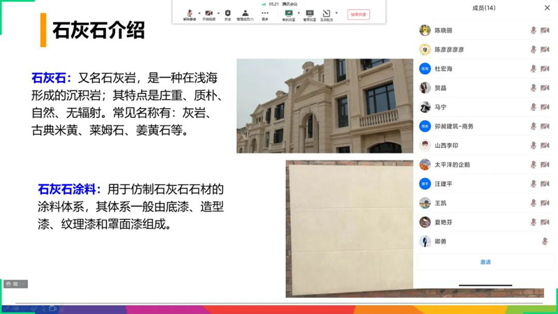This screenshot has height=314, width=558.
Task: Click camera icon for 太平洋的企鹅
Action: 545,165
